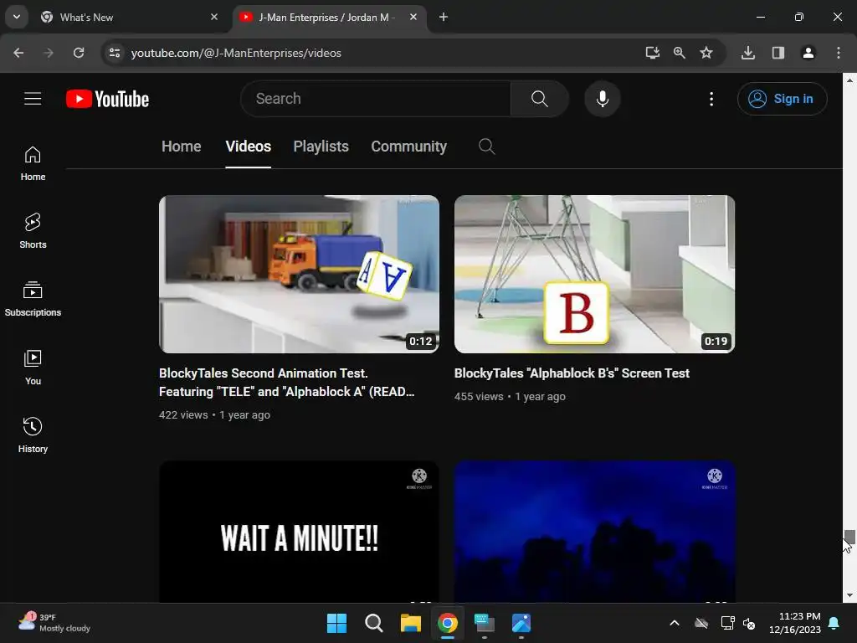Image resolution: width=857 pixels, height=643 pixels.
Task: Open the muted volume tray icon
Action: pyautogui.click(x=749, y=623)
